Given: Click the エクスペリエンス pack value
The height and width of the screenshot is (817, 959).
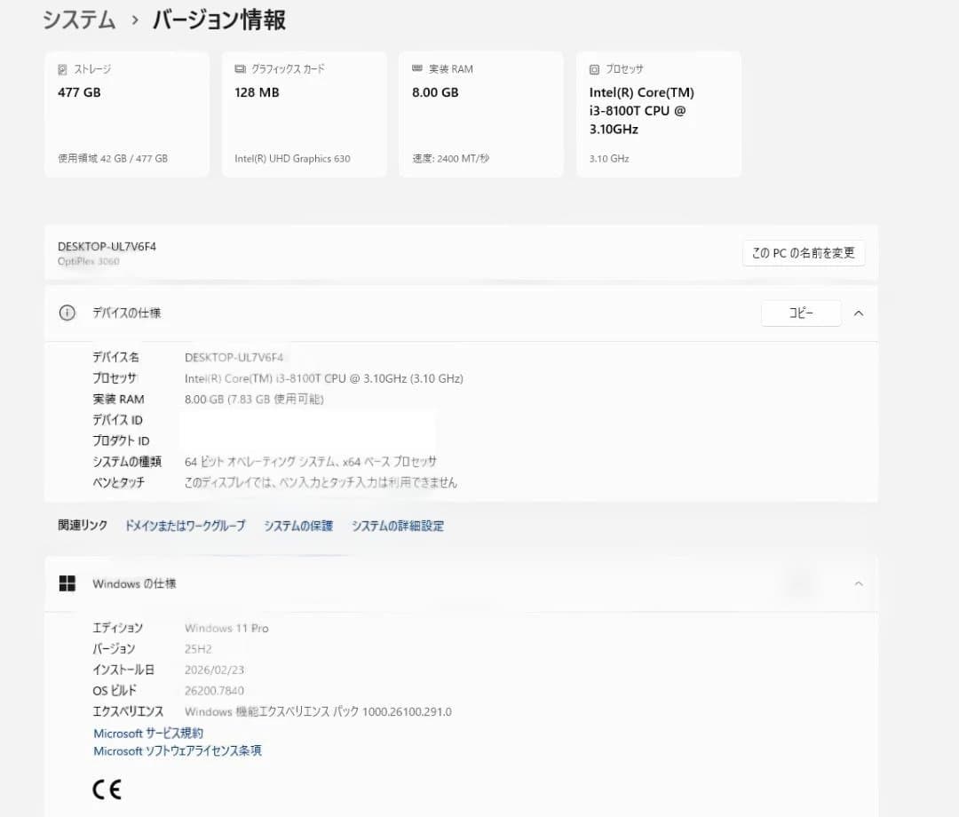Looking at the screenshot, I should pos(318,712).
